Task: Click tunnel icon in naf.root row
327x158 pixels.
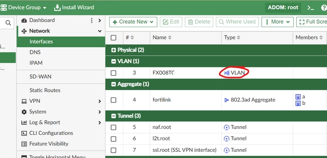Action: [226, 127]
